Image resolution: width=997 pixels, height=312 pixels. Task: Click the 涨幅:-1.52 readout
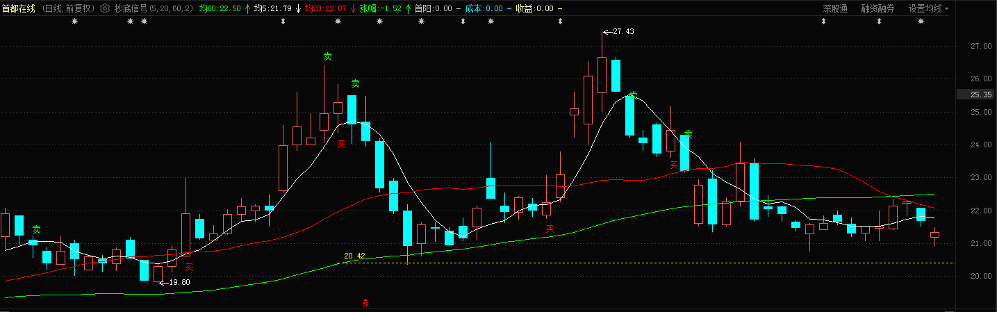pos(380,8)
